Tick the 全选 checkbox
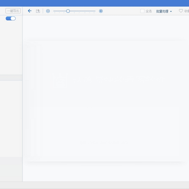Viewport: 189px width, 189px height. (x=142, y=11)
